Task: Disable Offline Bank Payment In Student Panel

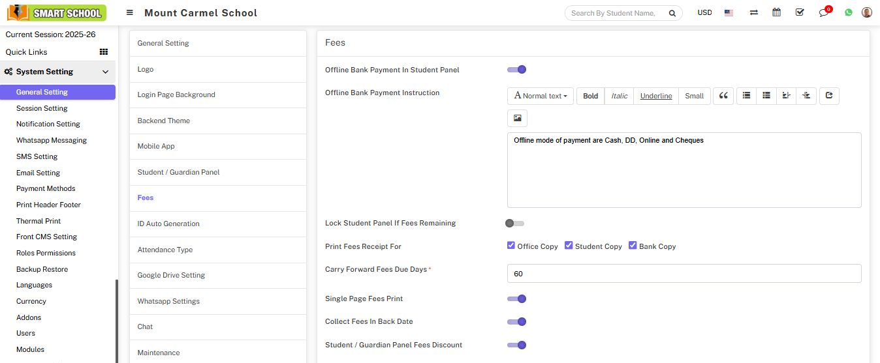Action: [516, 70]
